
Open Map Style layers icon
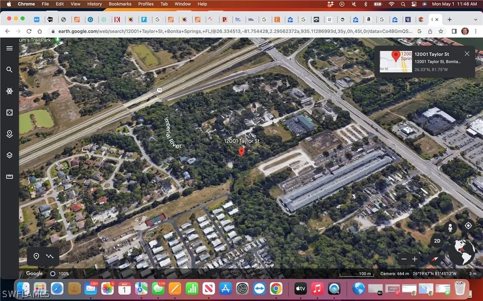click(9, 155)
